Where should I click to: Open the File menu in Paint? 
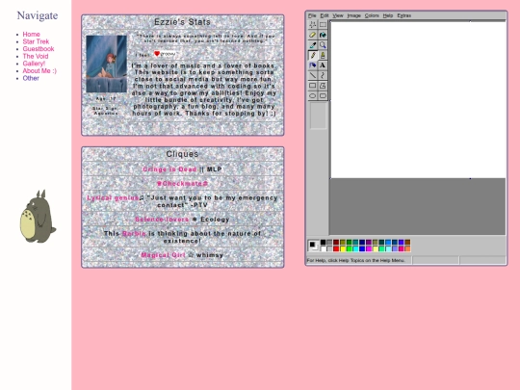[x=312, y=15]
